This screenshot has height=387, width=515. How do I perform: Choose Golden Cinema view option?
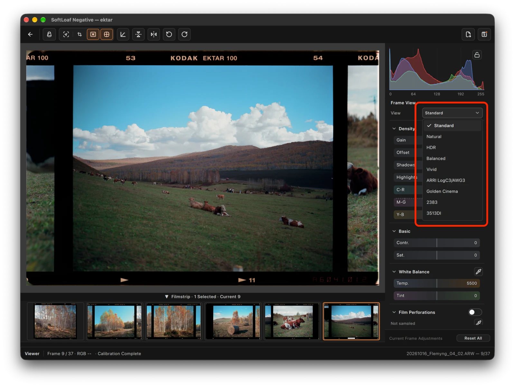tap(452, 191)
